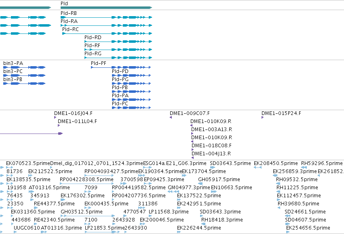This screenshot has height=234, width=344.
Task: Click the Pld-PF protein label
Action: tap(99, 63)
